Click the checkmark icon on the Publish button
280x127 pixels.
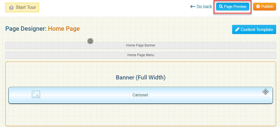258,7
